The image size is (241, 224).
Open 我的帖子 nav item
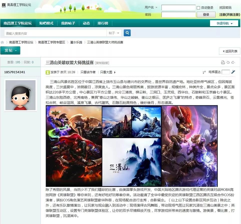point(68,23)
